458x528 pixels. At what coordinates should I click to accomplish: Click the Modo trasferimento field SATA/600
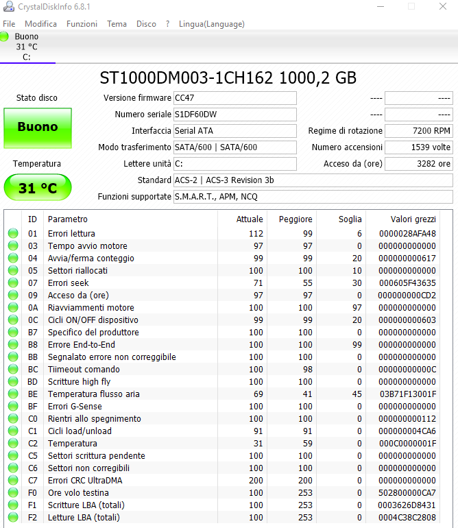[235, 147]
